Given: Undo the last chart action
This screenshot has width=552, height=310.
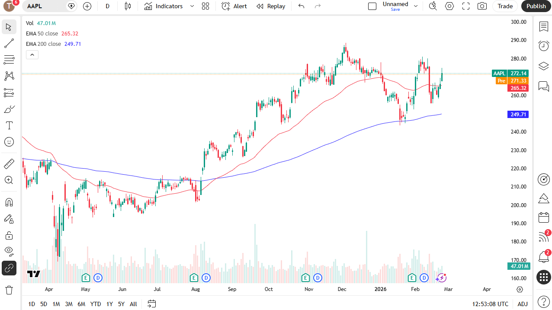Looking at the screenshot, I should coord(302,6).
